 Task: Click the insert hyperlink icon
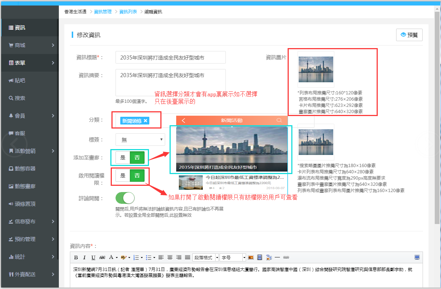pyautogui.click(x=286, y=257)
